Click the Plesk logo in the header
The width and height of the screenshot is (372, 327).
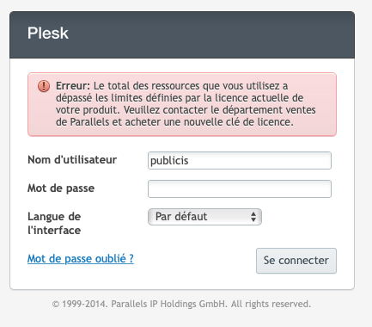point(48,33)
